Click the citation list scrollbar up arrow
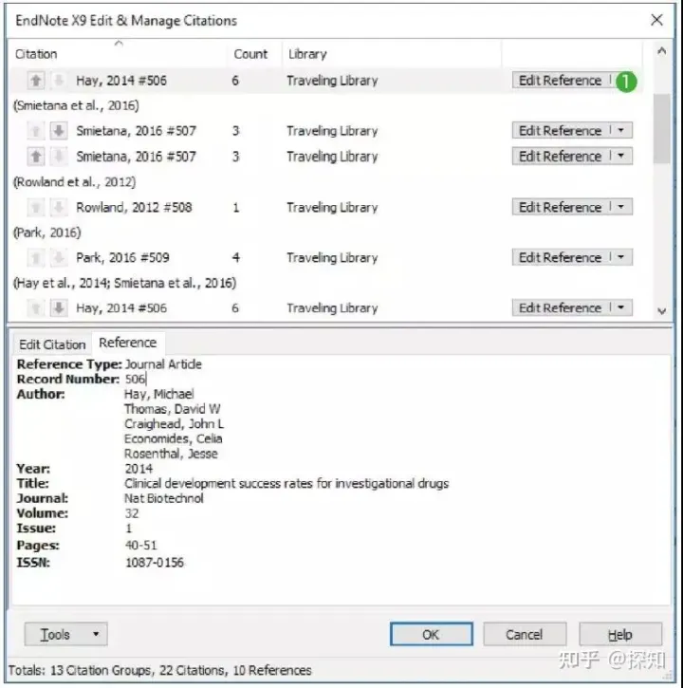Image resolution: width=683 pixels, height=688 pixels. pos(662,51)
